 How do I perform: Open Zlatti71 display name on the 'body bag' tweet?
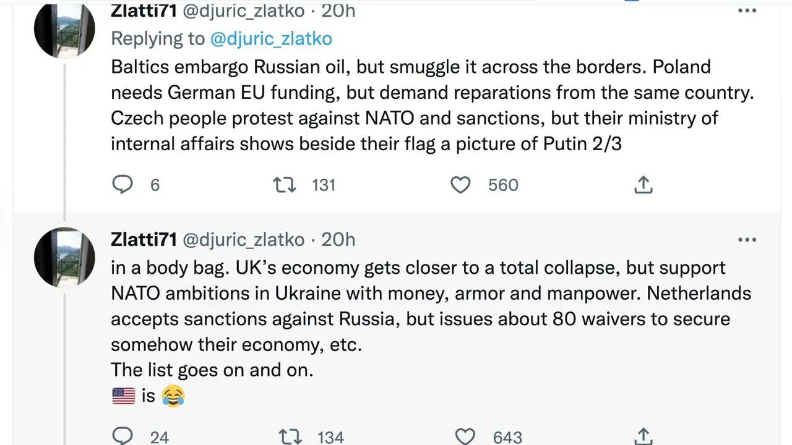click(144, 239)
